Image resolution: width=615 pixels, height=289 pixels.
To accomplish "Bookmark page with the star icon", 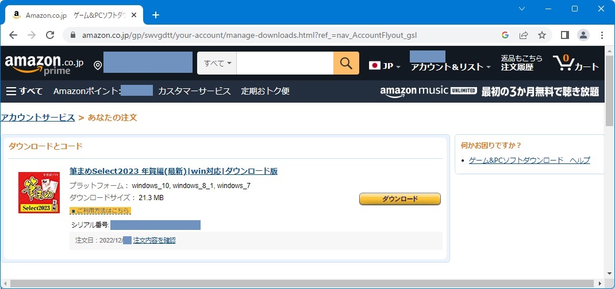I will click(541, 35).
